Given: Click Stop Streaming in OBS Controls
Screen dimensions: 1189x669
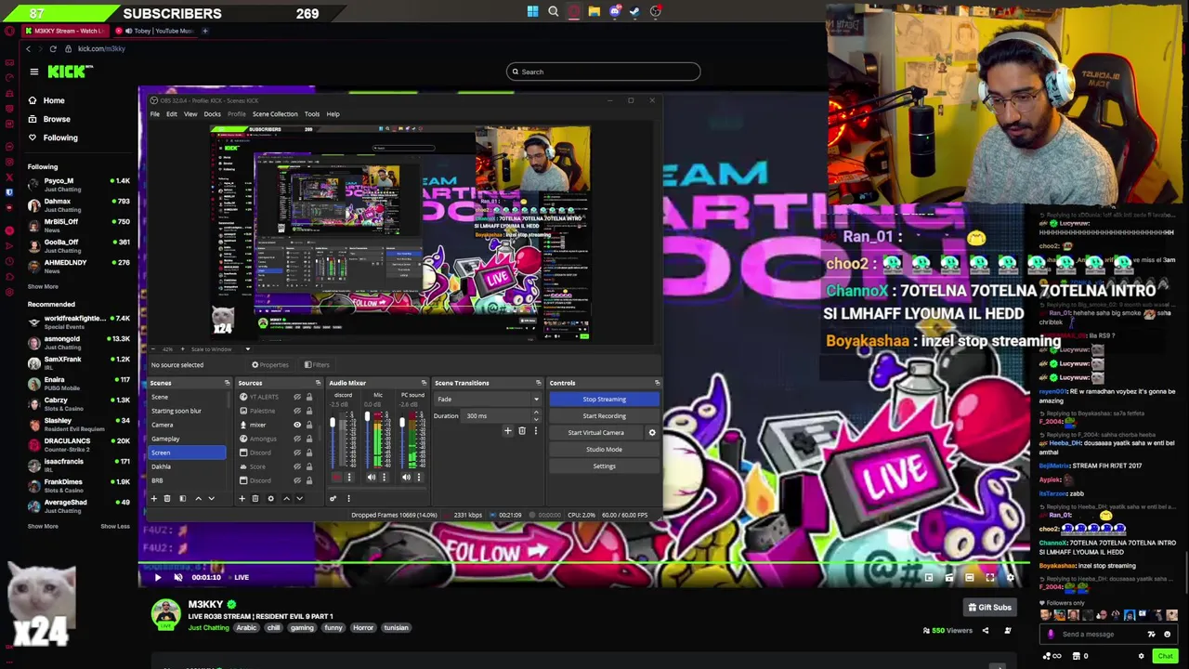Looking at the screenshot, I should tap(604, 399).
